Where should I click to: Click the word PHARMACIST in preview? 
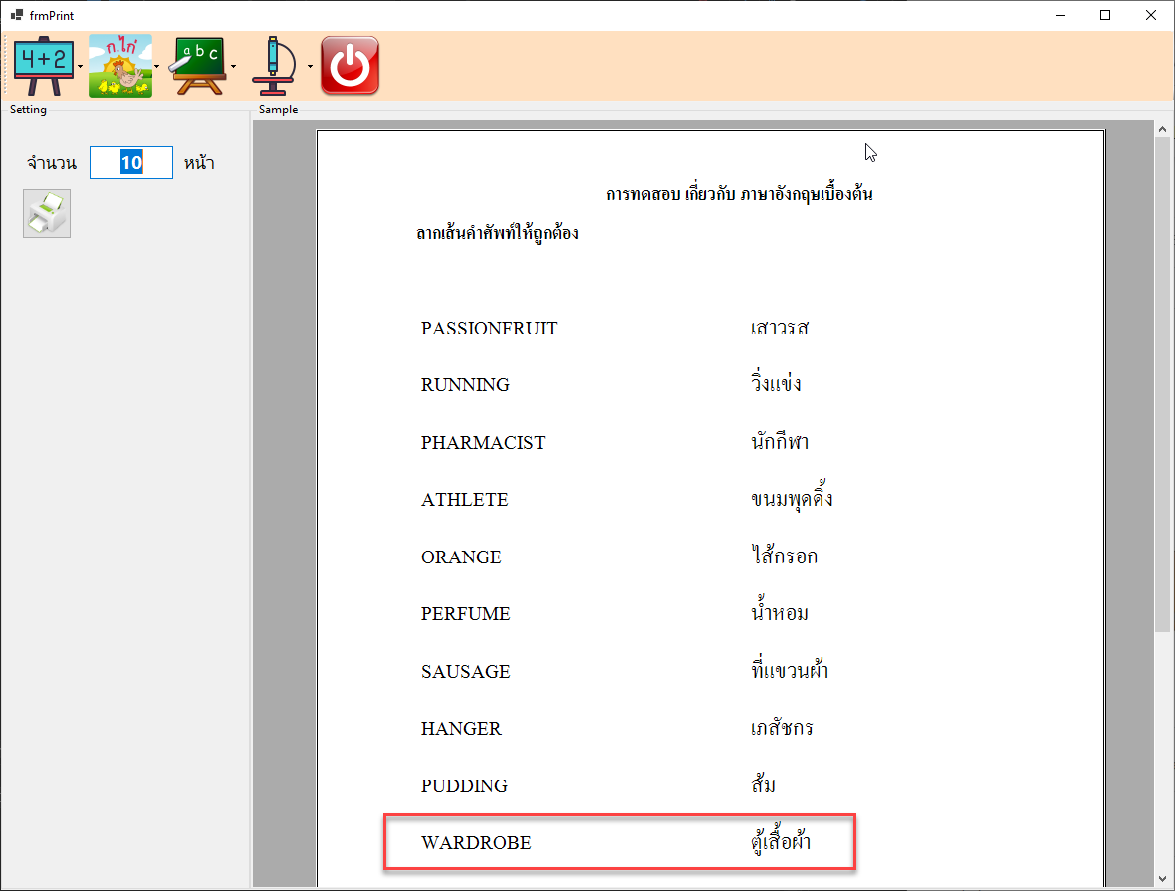click(x=483, y=443)
